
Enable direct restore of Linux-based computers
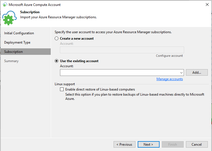[x=62, y=89]
